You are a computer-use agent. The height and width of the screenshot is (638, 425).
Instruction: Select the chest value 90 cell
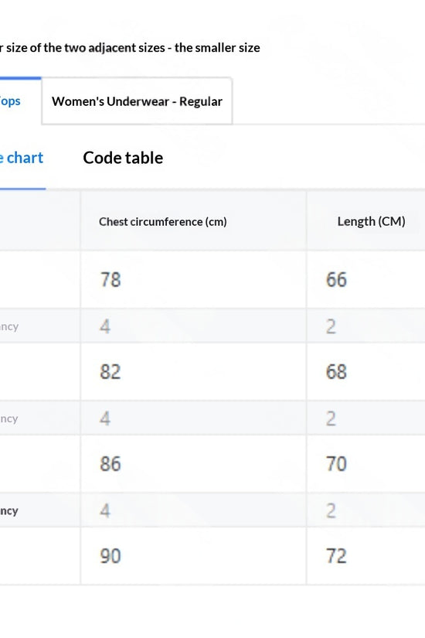[x=193, y=556]
